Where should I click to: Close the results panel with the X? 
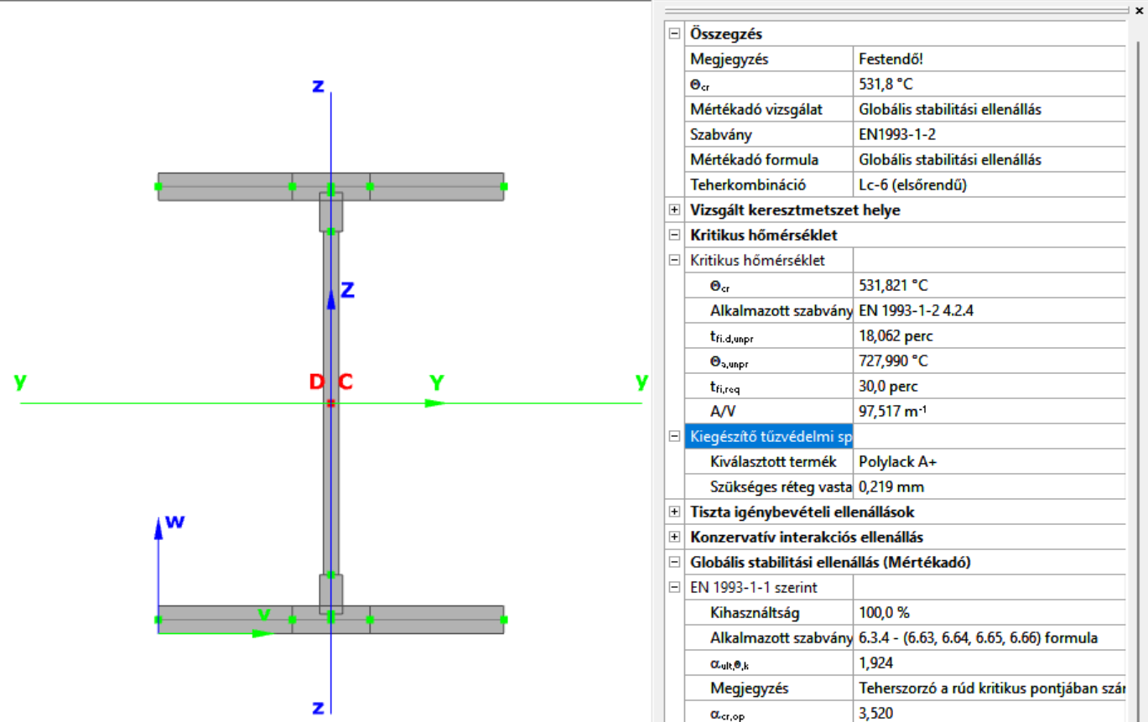click(1139, 10)
